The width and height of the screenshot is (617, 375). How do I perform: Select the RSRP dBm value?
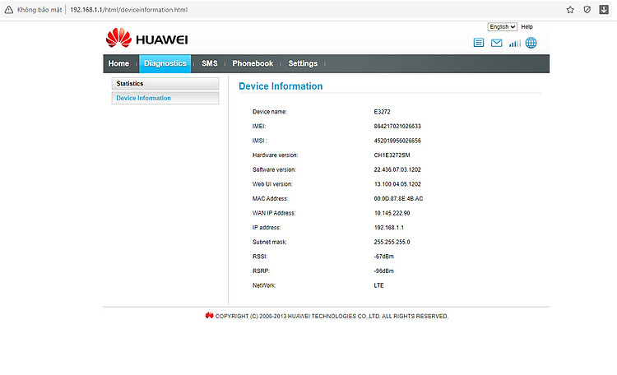(x=383, y=271)
